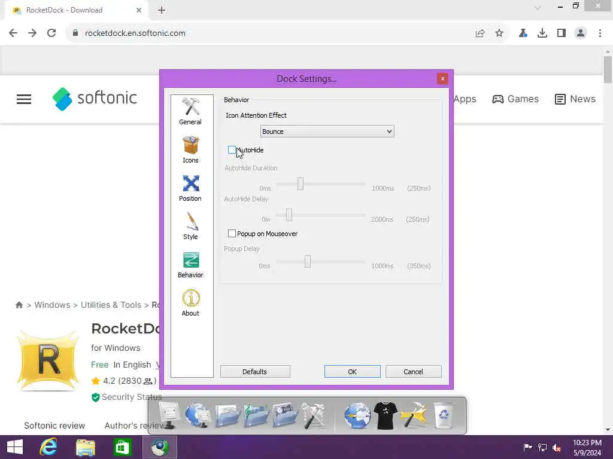The image size is (613, 459).
Task: Go forward in browser history
Action: click(32, 33)
